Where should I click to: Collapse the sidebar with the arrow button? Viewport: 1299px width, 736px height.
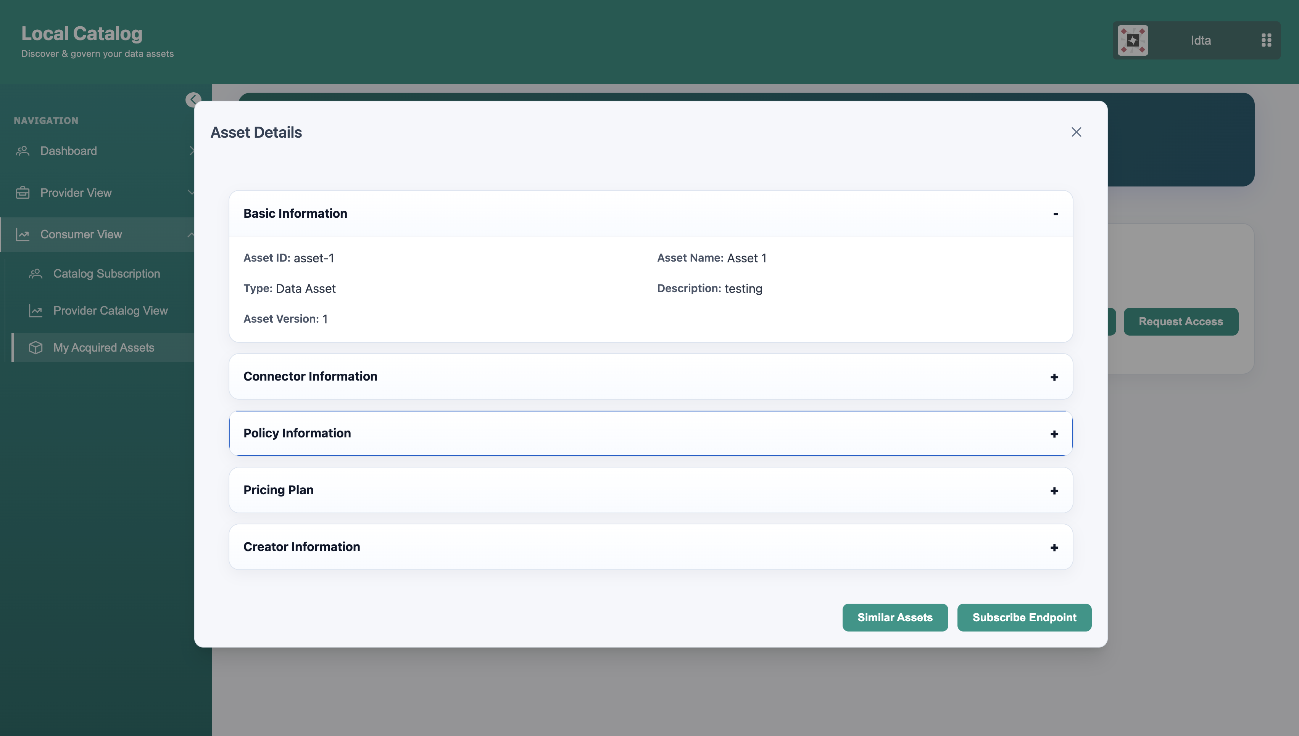[x=193, y=100]
